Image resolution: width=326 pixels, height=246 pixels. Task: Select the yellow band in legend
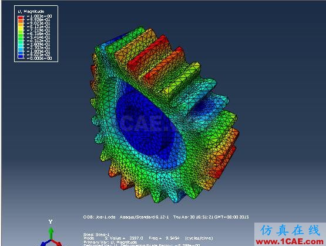[21, 28]
